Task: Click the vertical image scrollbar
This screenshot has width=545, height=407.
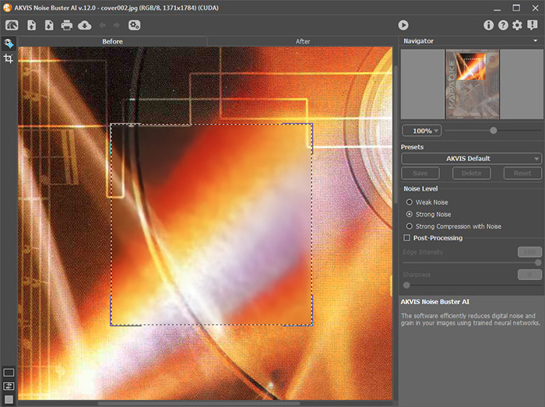Action: [396, 135]
